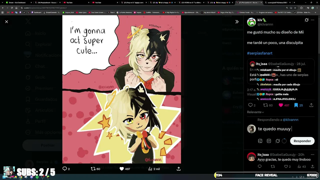Go back to the previous page
This screenshot has height=180, width=320.
[3, 8]
